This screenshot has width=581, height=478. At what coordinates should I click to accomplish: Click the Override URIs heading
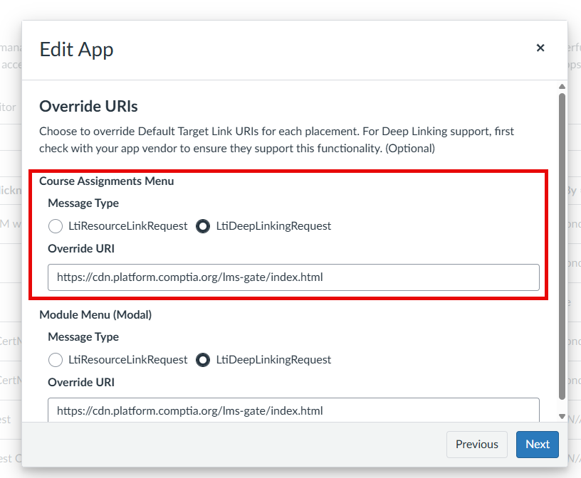pyautogui.click(x=88, y=107)
